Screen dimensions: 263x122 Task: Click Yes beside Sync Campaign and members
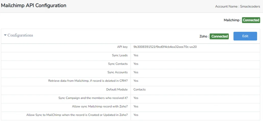[x=136, y=98]
